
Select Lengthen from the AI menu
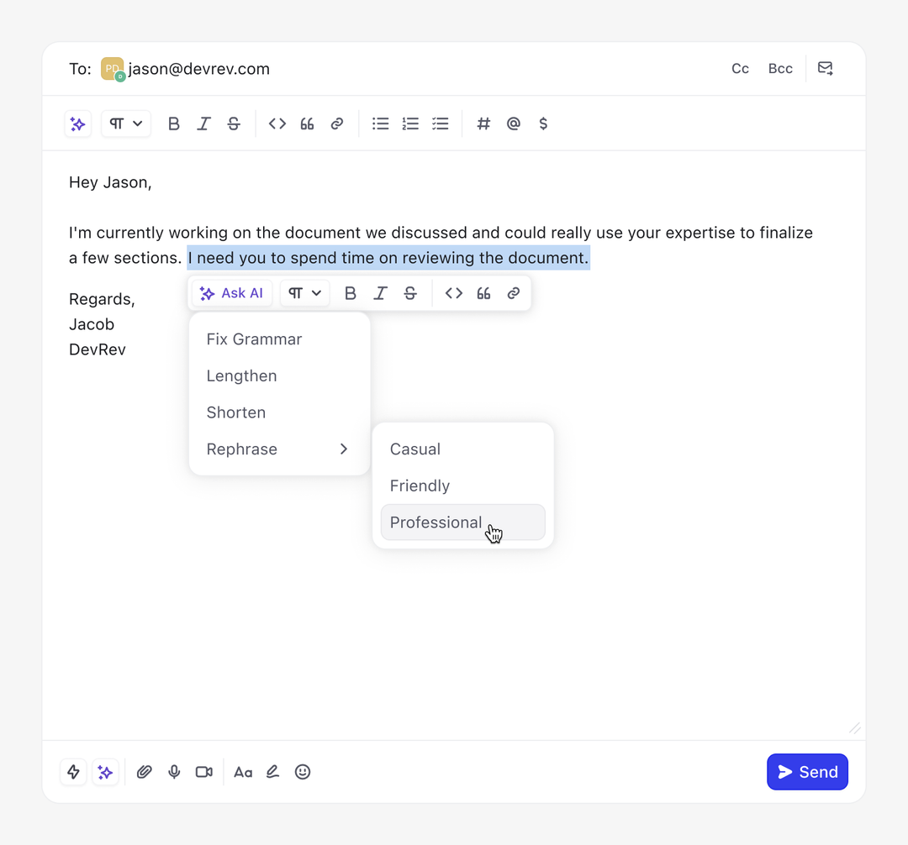click(280, 376)
